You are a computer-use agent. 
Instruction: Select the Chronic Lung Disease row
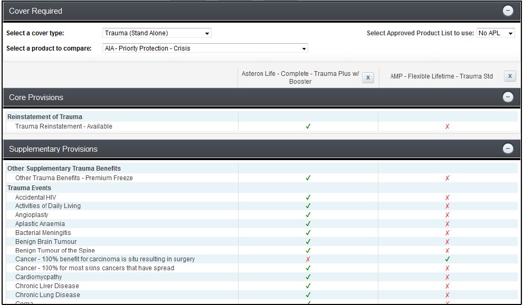(262, 294)
